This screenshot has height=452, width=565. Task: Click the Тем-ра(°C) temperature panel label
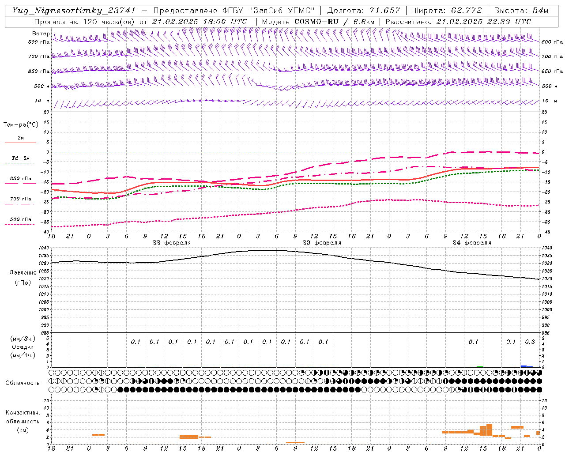tap(21, 125)
